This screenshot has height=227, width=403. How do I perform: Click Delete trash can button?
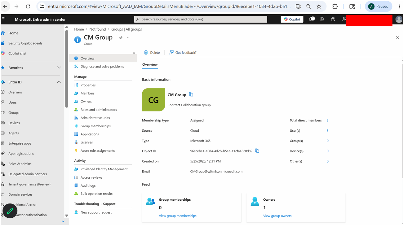point(152,53)
